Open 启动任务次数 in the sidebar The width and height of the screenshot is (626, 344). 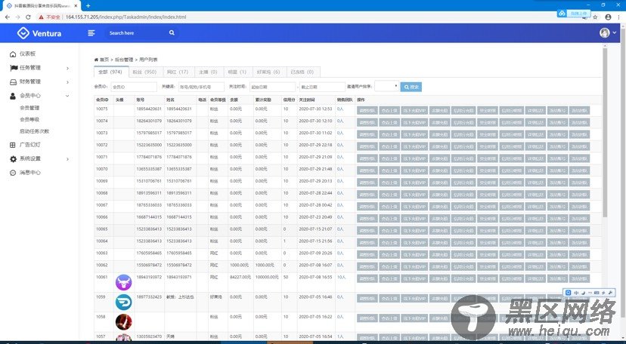34,131
